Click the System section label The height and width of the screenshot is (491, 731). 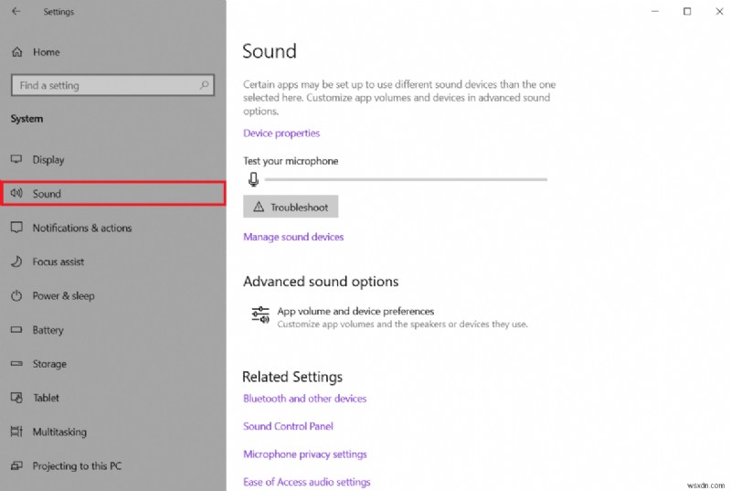27,119
